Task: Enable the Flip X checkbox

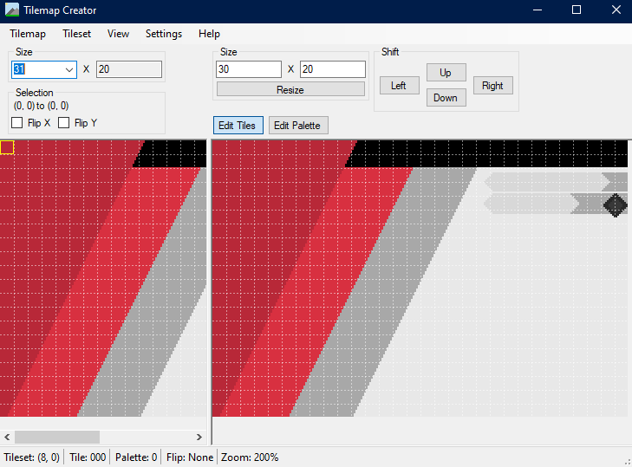Action: [x=17, y=123]
